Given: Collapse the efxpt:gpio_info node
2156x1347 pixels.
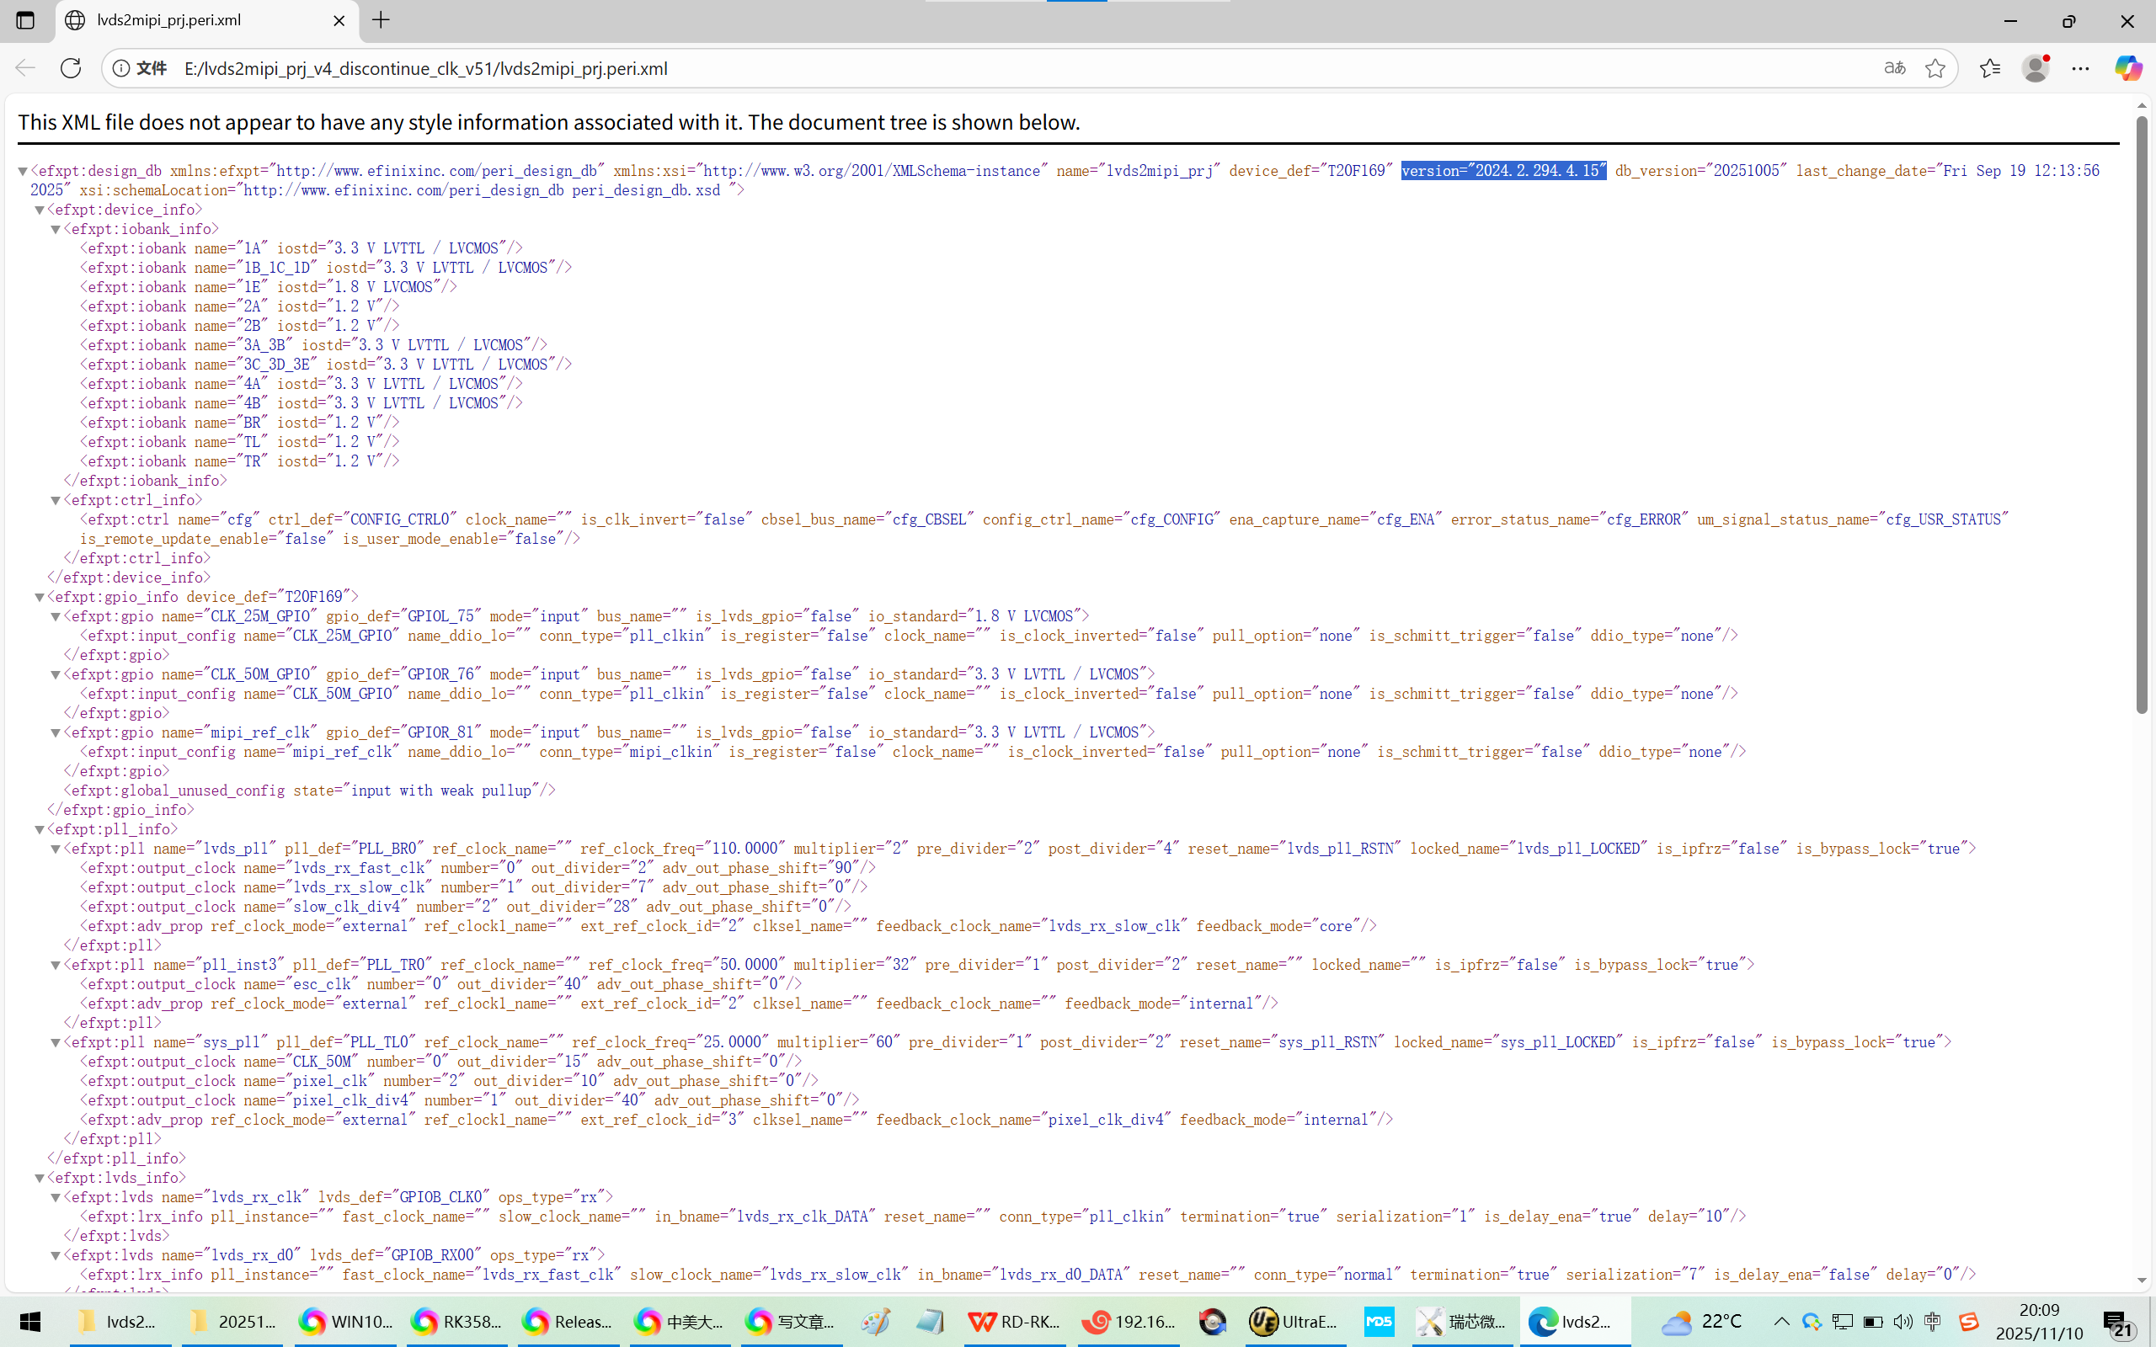Looking at the screenshot, I should pyautogui.click(x=40, y=597).
